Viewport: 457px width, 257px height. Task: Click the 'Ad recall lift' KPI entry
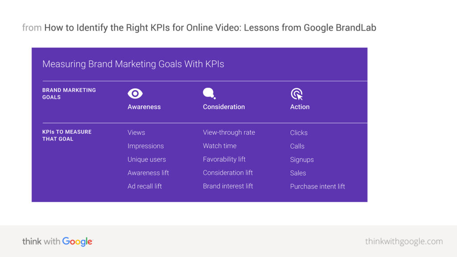point(145,186)
